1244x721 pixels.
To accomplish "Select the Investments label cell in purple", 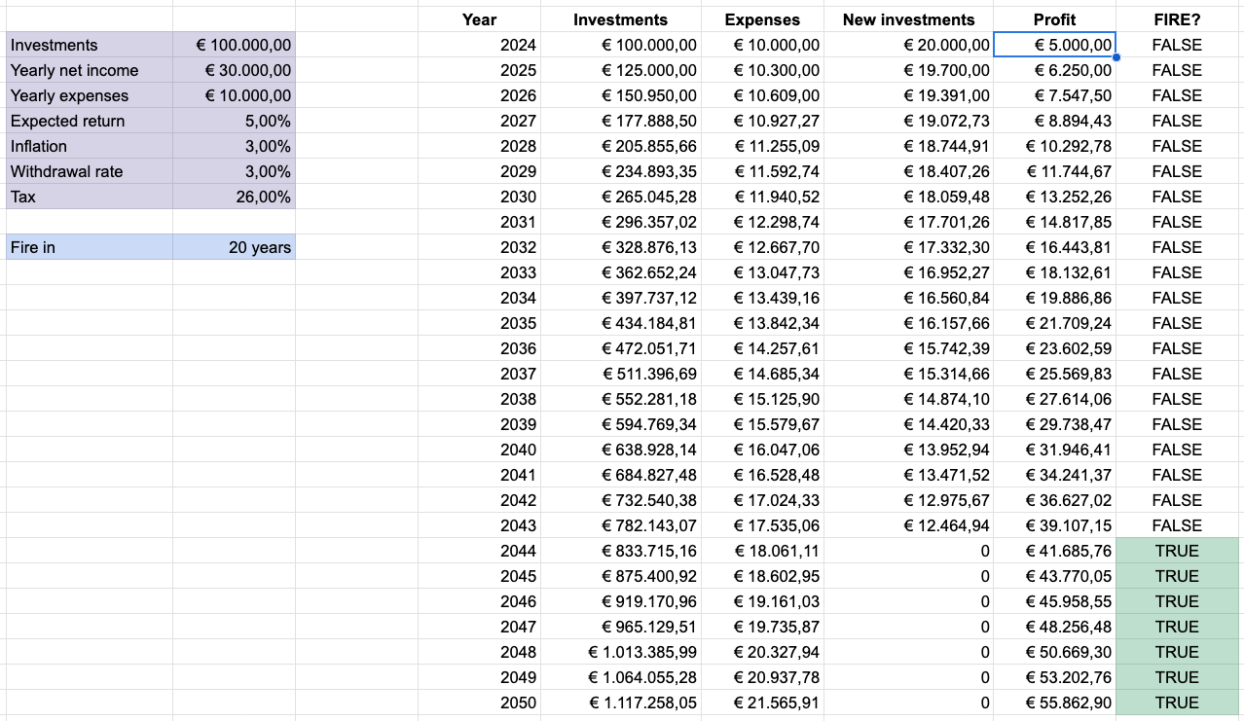I will point(89,45).
